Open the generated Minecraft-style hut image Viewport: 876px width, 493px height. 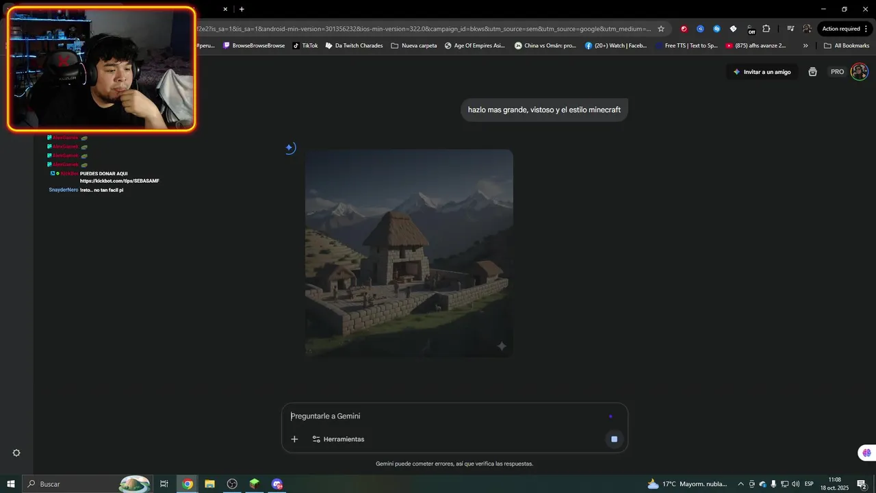(x=409, y=253)
